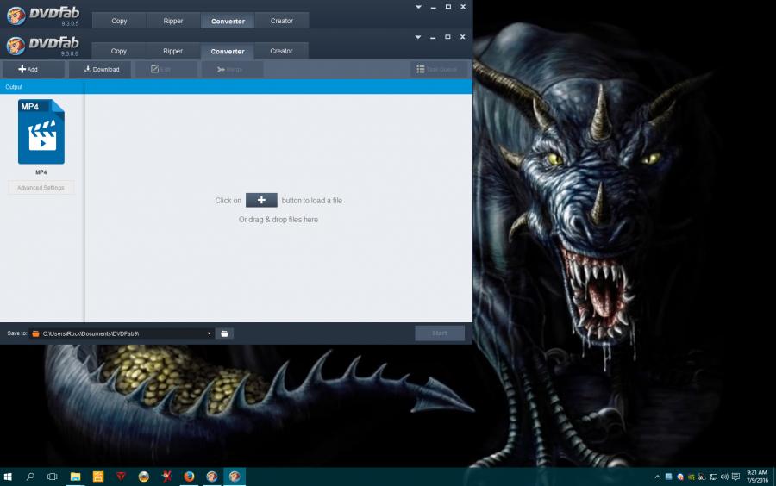
Task: Switch to the Ripper tab in front window
Action: 173,51
